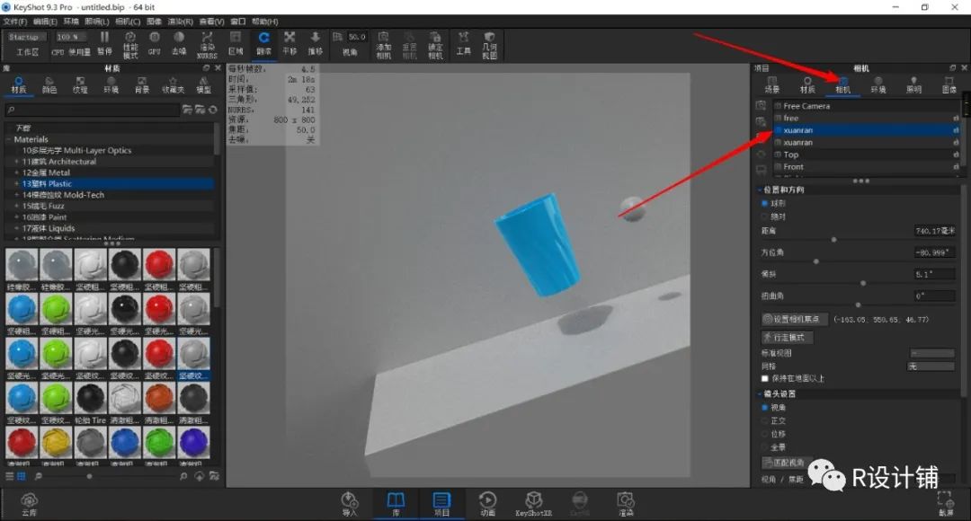The width and height of the screenshot is (971, 521).
Task: Open the Edit (编辑) menu
Action: tap(45, 21)
